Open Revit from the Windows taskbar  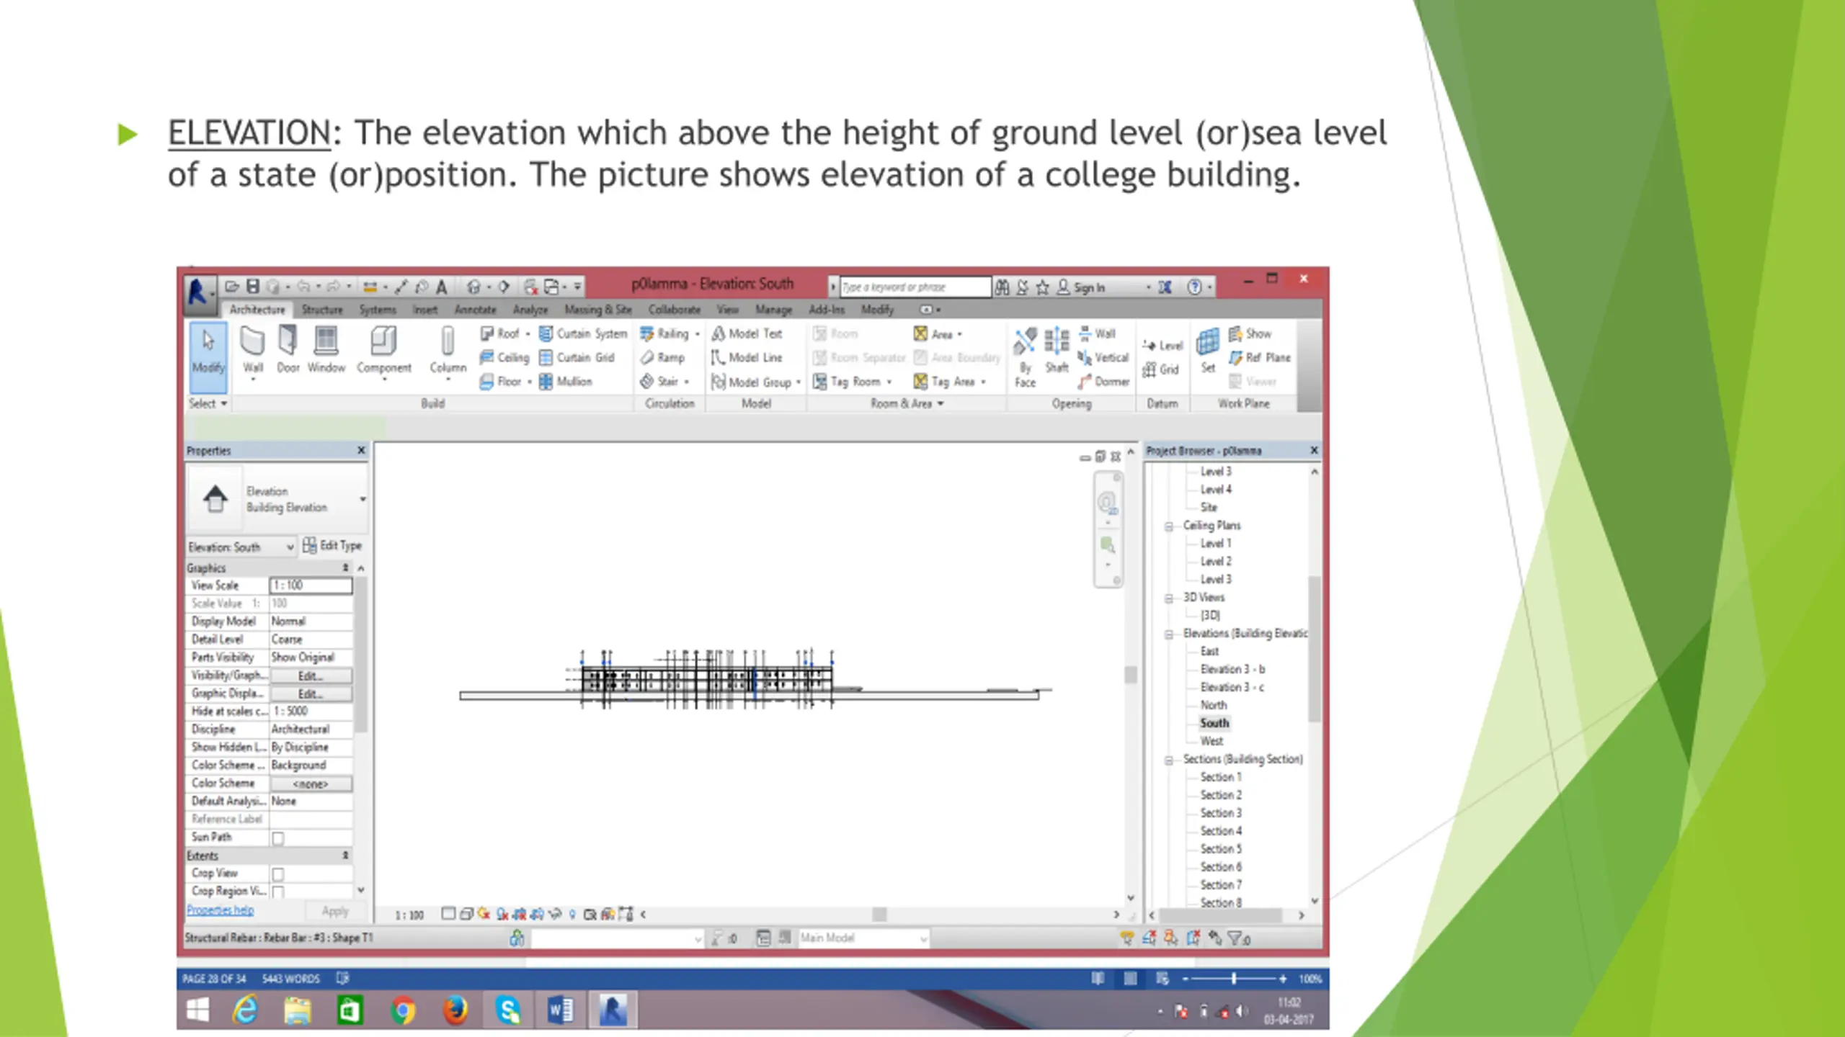point(613,1010)
